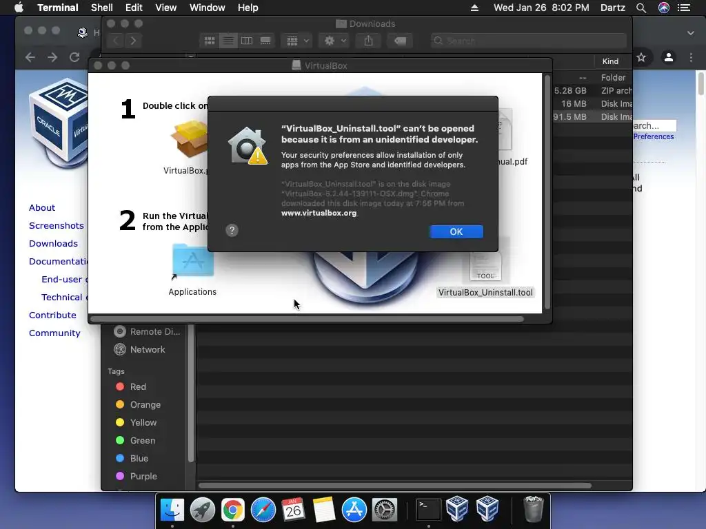Click the Finder search field
This screenshot has width=706, height=529.
pos(528,41)
